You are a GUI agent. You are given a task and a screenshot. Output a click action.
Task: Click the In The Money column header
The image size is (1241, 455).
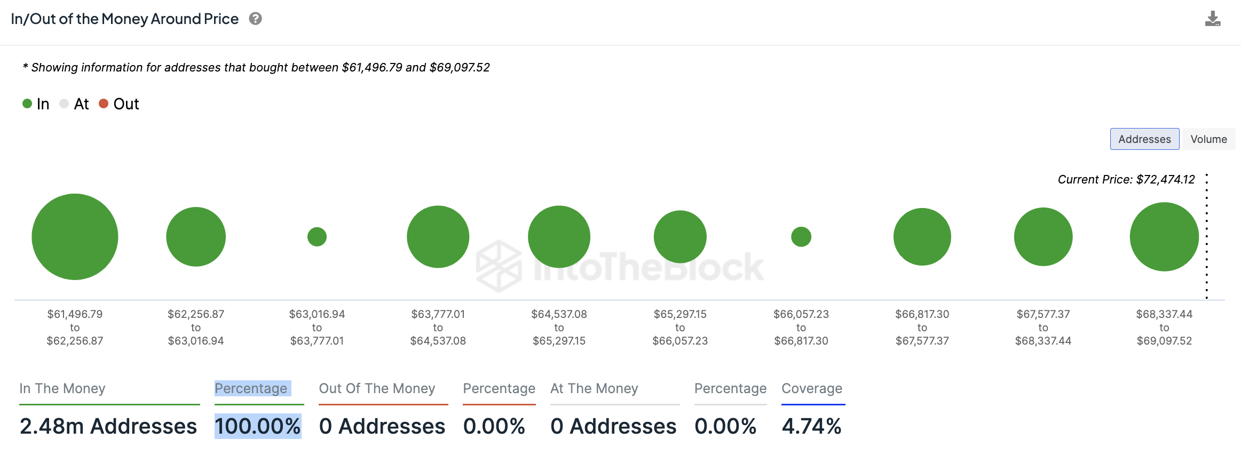(x=62, y=389)
